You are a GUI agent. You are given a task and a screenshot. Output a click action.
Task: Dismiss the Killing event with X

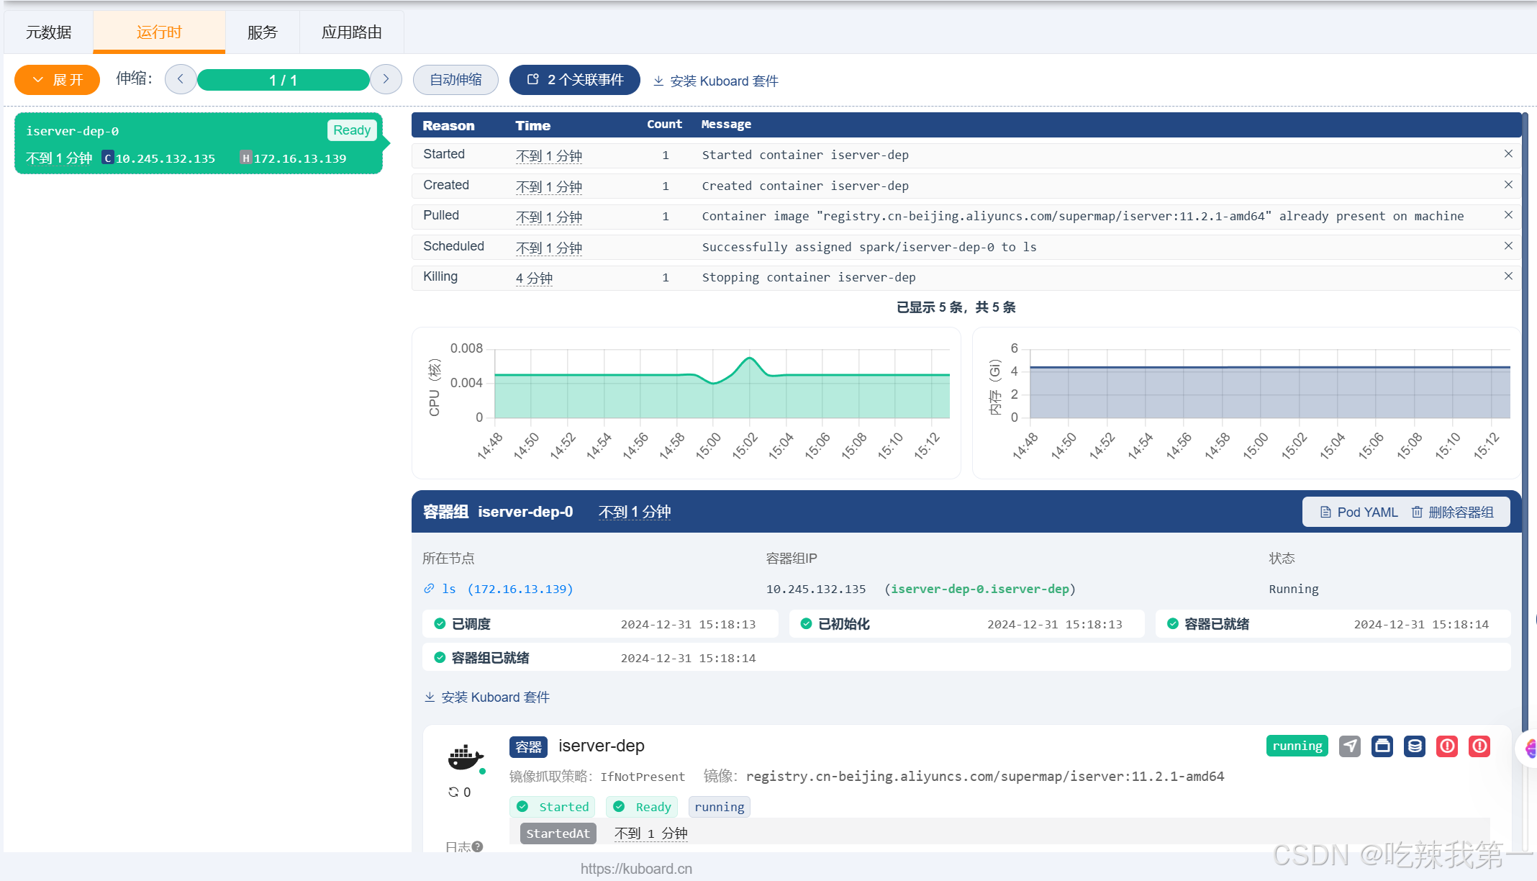point(1508,276)
